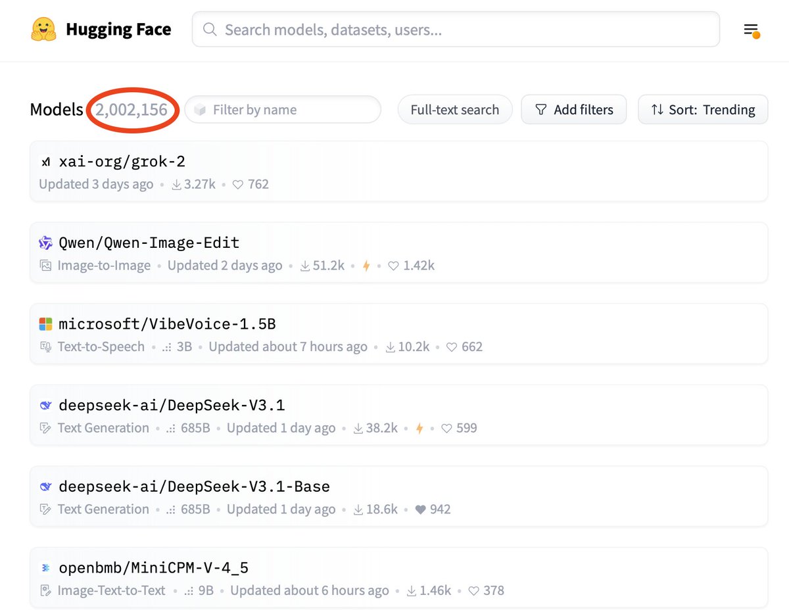
Task: Open the microsoft/VibeVoice-1.5B model
Action: 167,324
